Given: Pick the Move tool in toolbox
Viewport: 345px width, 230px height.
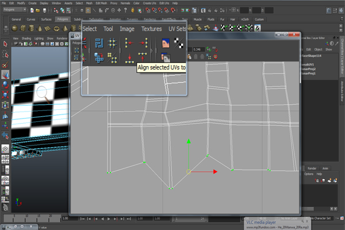Looking at the screenshot, I should coord(5,75).
